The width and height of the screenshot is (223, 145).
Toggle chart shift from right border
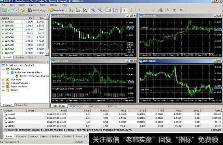pos(116,10)
